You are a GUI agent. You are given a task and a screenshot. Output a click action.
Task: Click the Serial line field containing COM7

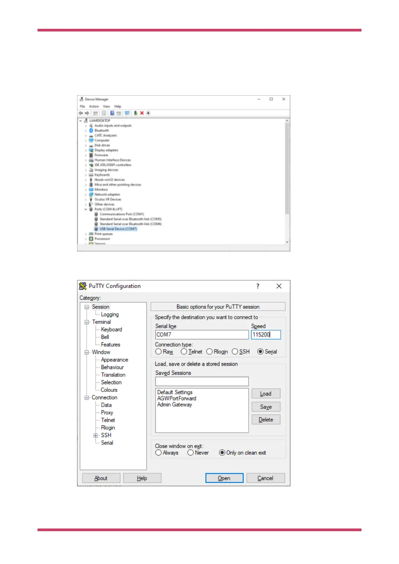click(202, 335)
